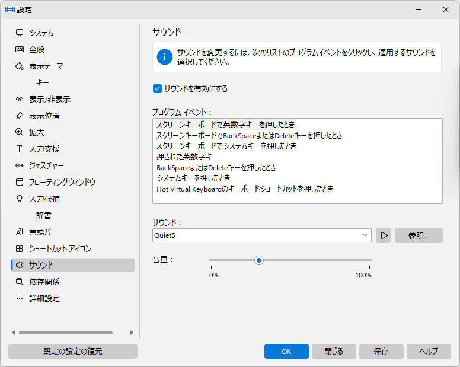This screenshot has height=367, width=460.
Task: Play the selected Quiet5 sound
Action: [x=384, y=235]
